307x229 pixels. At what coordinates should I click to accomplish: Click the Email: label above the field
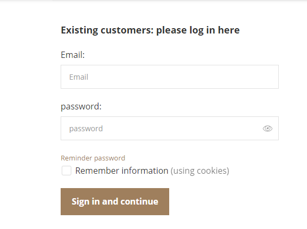click(x=73, y=55)
